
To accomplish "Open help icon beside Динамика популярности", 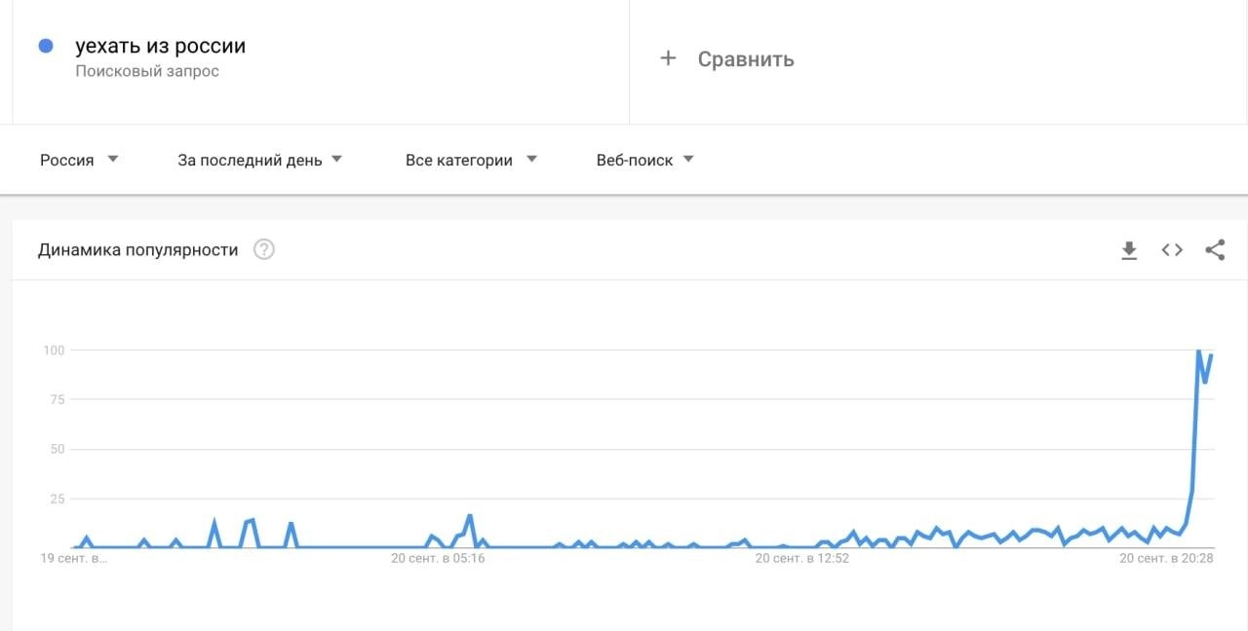I will [x=264, y=250].
